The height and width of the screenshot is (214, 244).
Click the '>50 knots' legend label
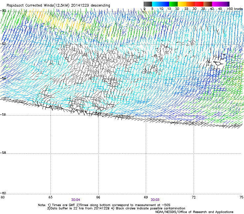coord(234,9)
